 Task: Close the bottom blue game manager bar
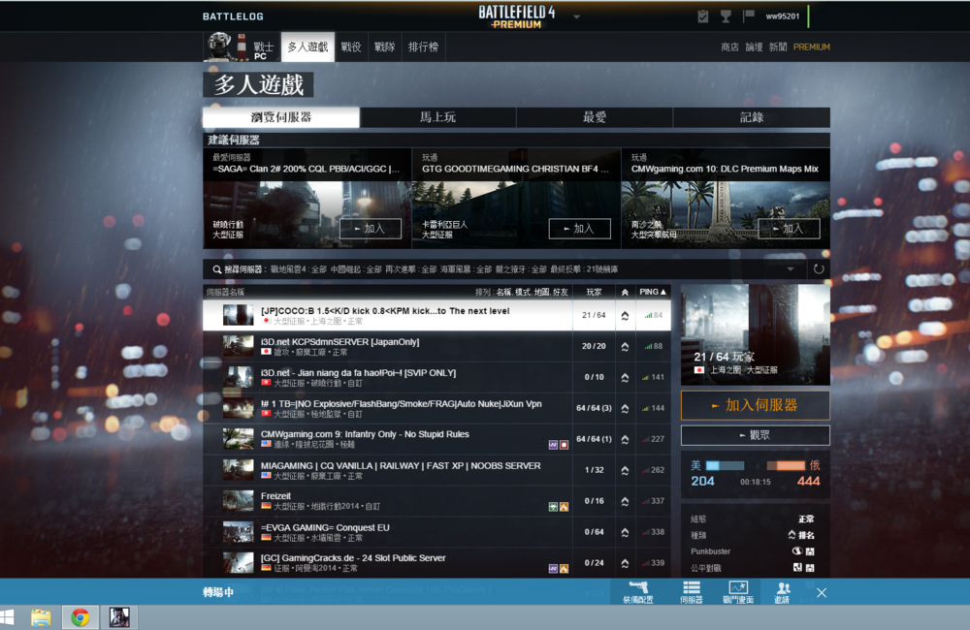click(822, 593)
